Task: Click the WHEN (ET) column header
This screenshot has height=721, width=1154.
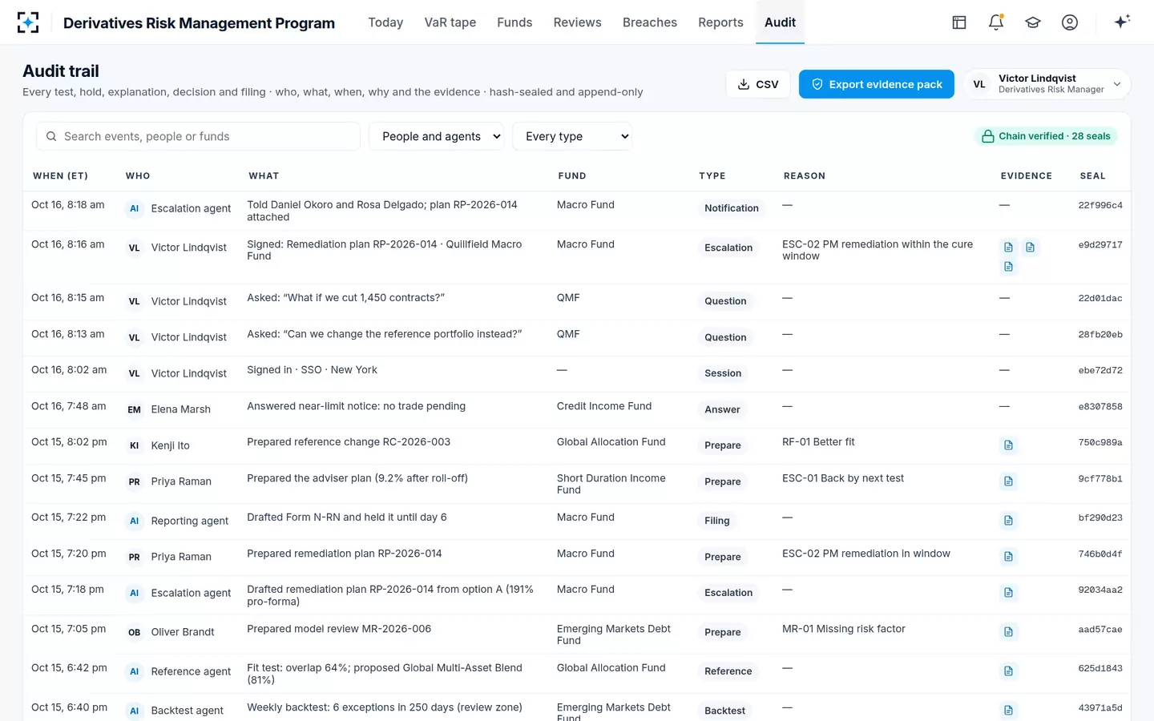Action: click(61, 176)
